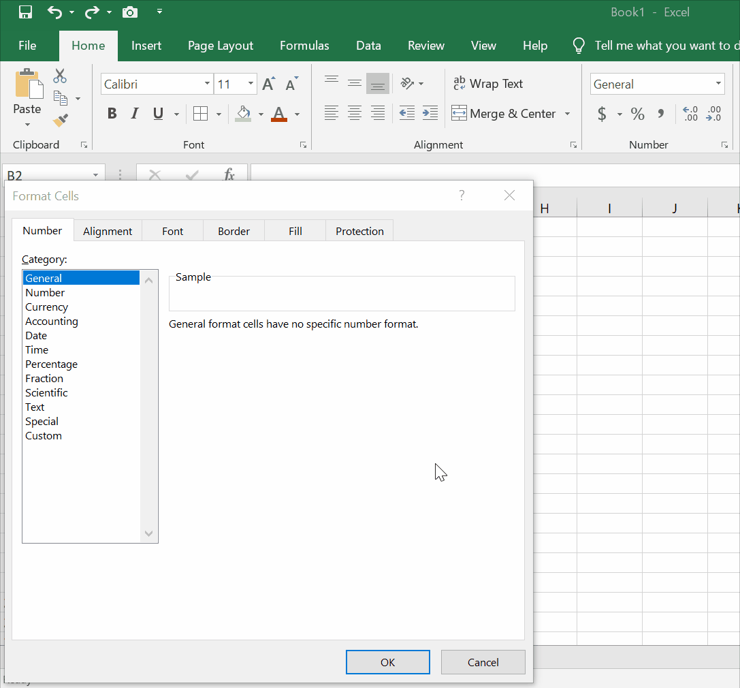Open underline style dropdown arrow

[x=176, y=114]
